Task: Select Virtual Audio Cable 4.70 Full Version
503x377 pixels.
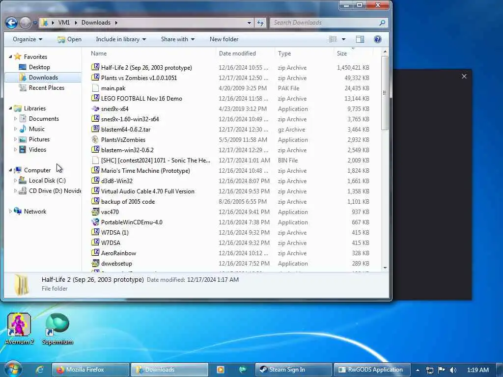Action: tap(147, 191)
